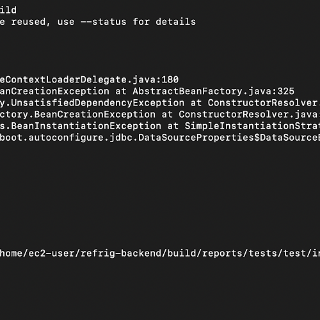Click 'ec2-user' in the report path

(x=51, y=253)
